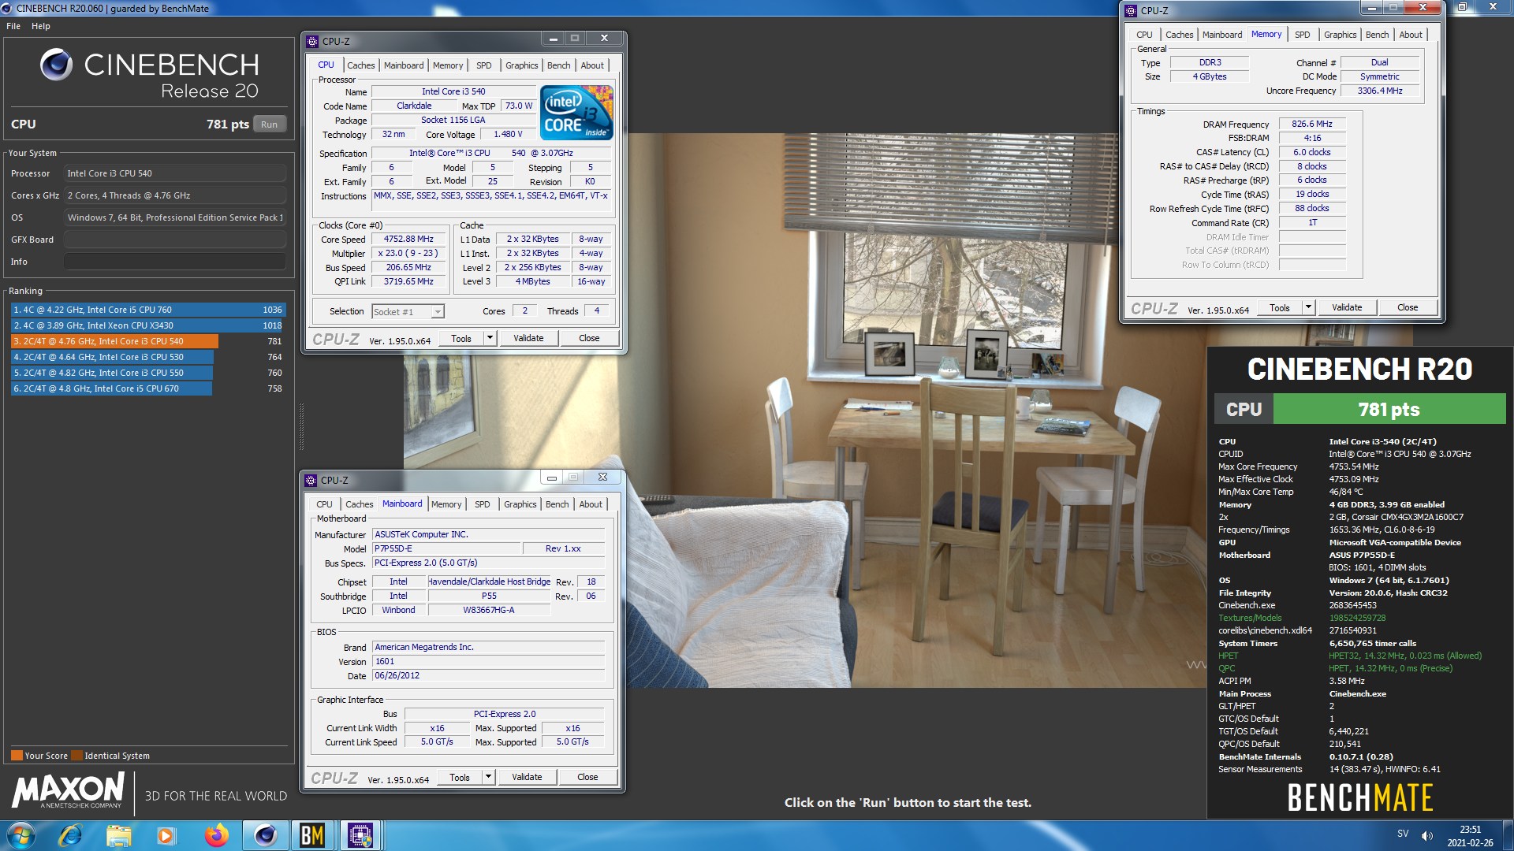Select ranking row Intel Core i3 CPU 550
This screenshot has height=851, width=1514.
(147, 373)
